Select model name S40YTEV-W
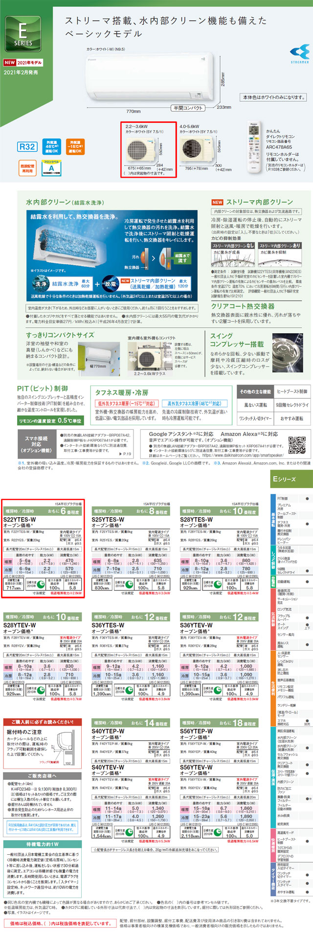Viewport: 313px width, 936px height. pyautogui.click(x=108, y=767)
